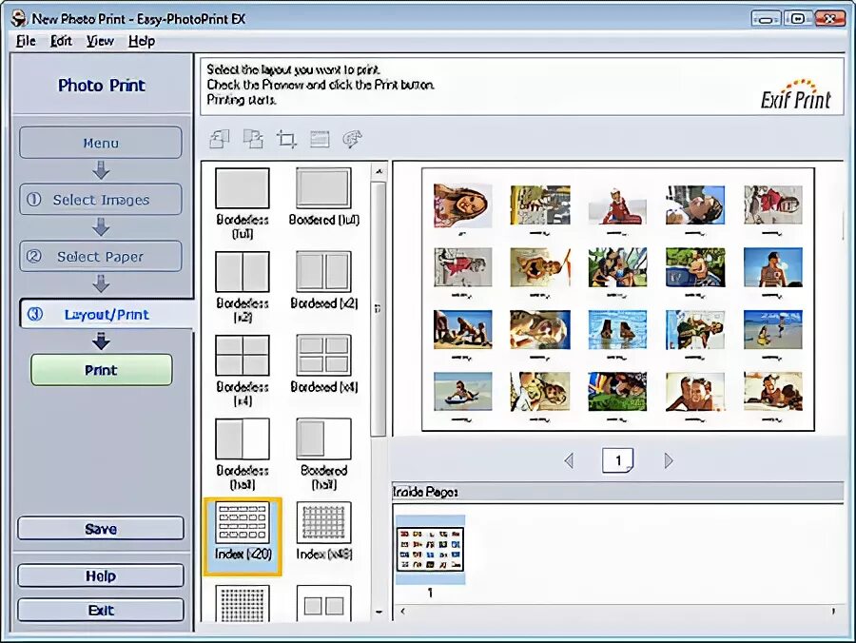The width and height of the screenshot is (856, 643).
Task: Choose Bordered (half) layout
Action: (323, 454)
